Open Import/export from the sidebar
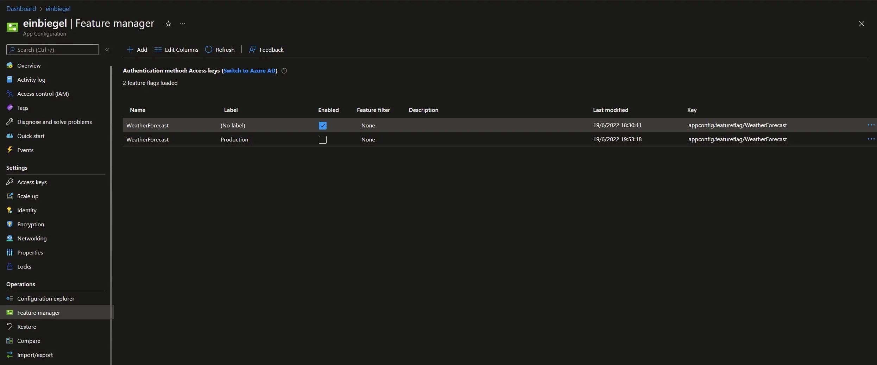This screenshot has height=365, width=877. click(35, 355)
